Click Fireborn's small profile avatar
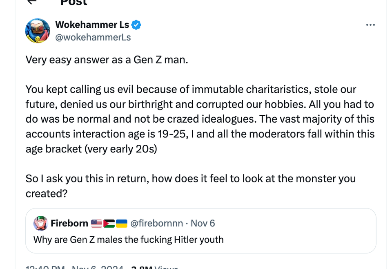392x269 pixels. 41,223
